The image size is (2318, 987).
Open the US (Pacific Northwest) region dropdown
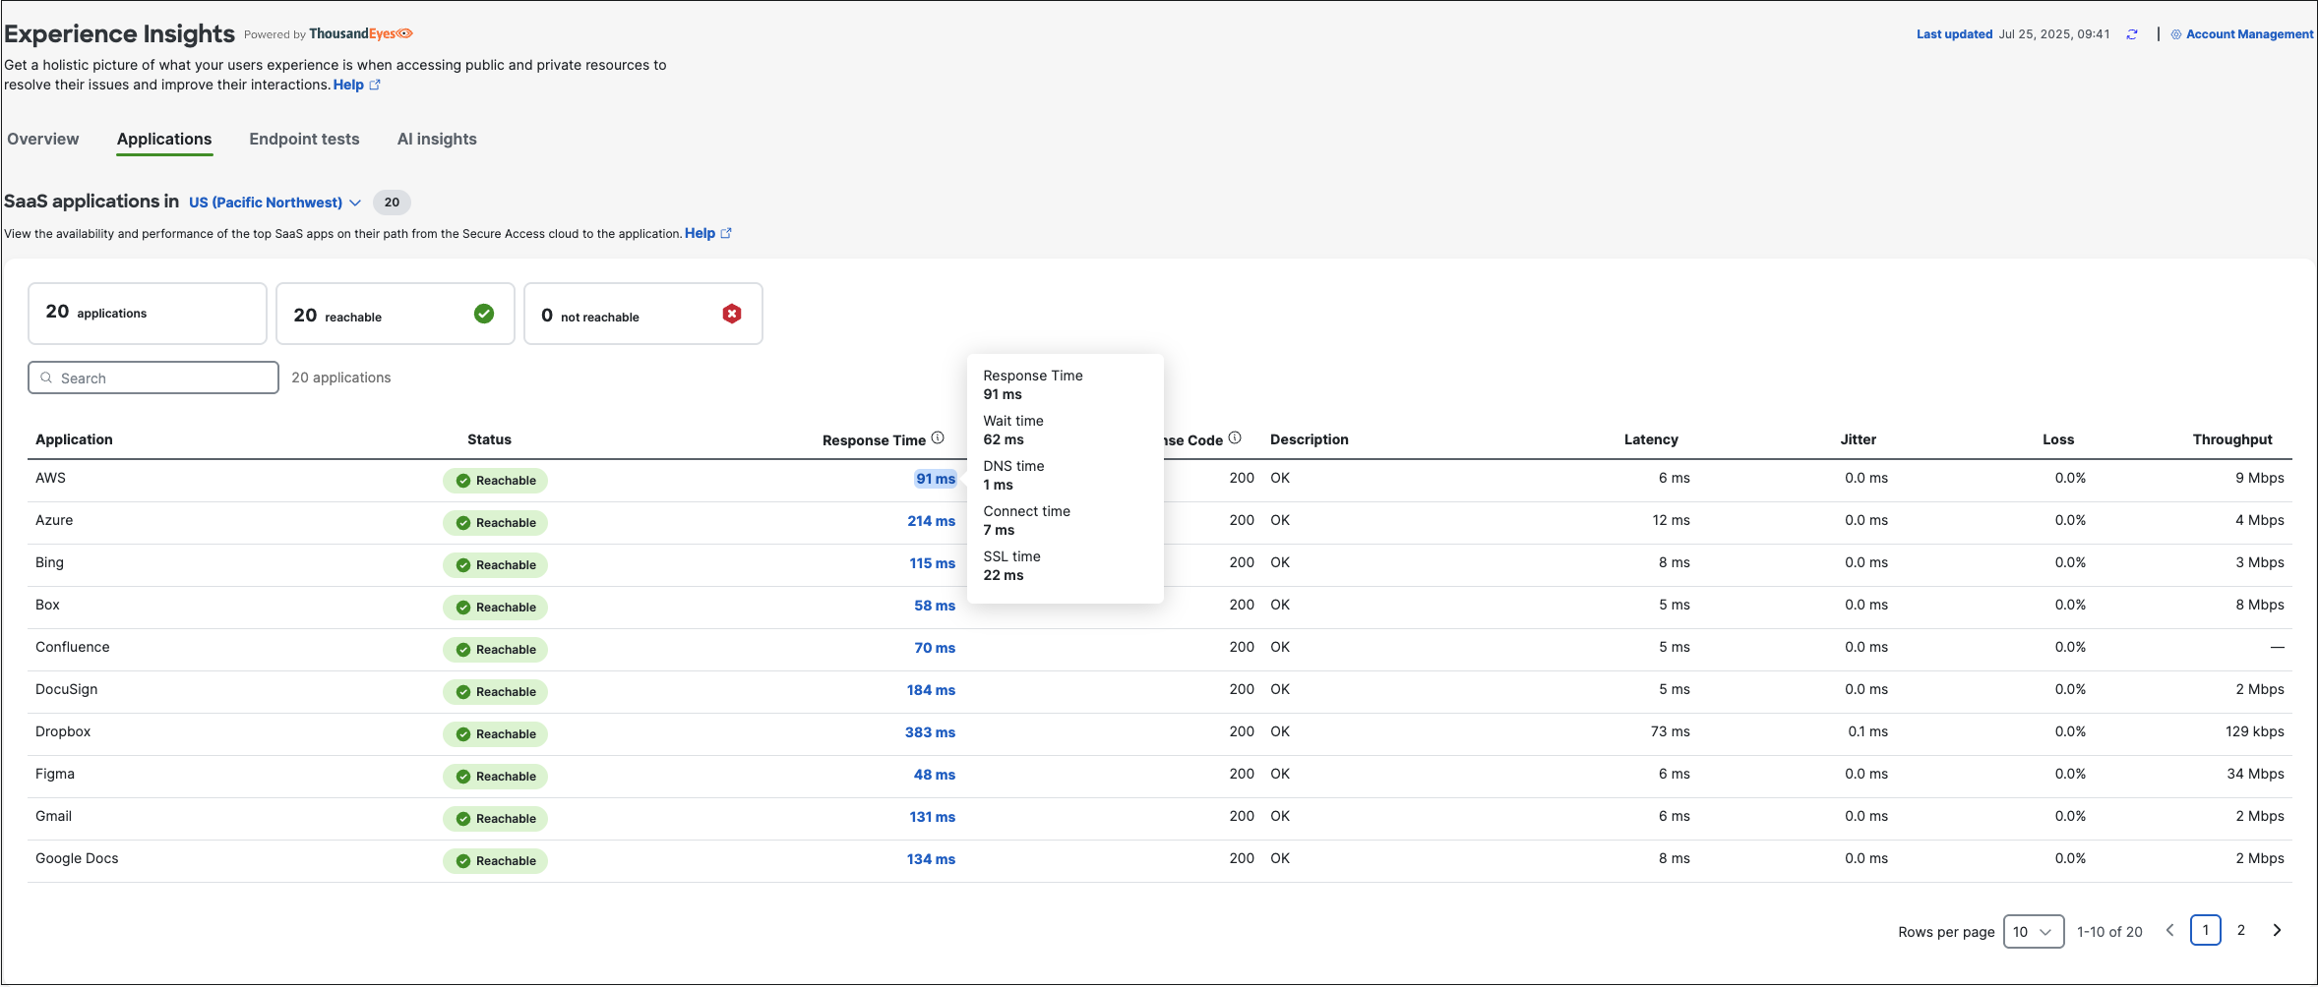click(275, 203)
